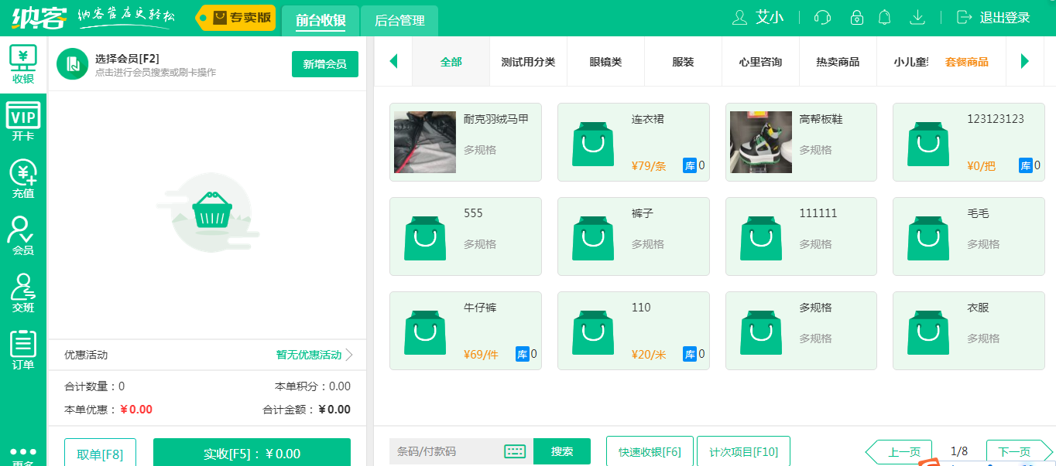This screenshot has height=466, width=1056.
Task: Expand the 暂无优惠活动 promotions chevron
Action: tap(351, 354)
